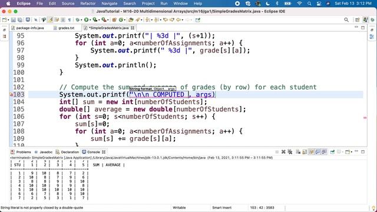Click the Save All toolbar icon
377x212 pixels.
pyautogui.click(x=20, y=20)
